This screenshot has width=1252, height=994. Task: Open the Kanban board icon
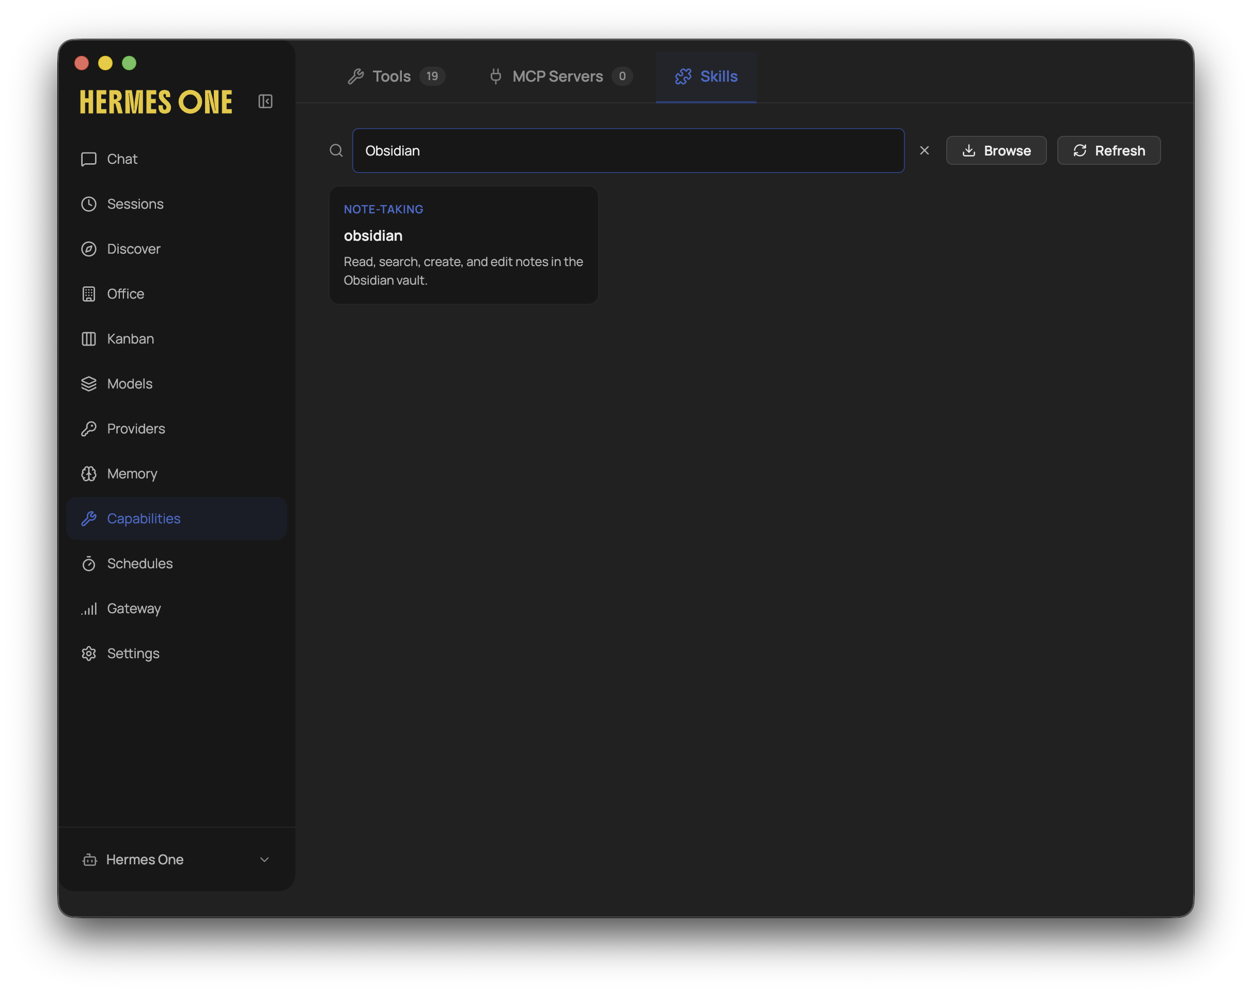[x=89, y=339]
